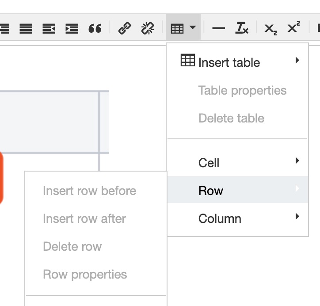
Task: Open Row properties
Action: (85, 275)
